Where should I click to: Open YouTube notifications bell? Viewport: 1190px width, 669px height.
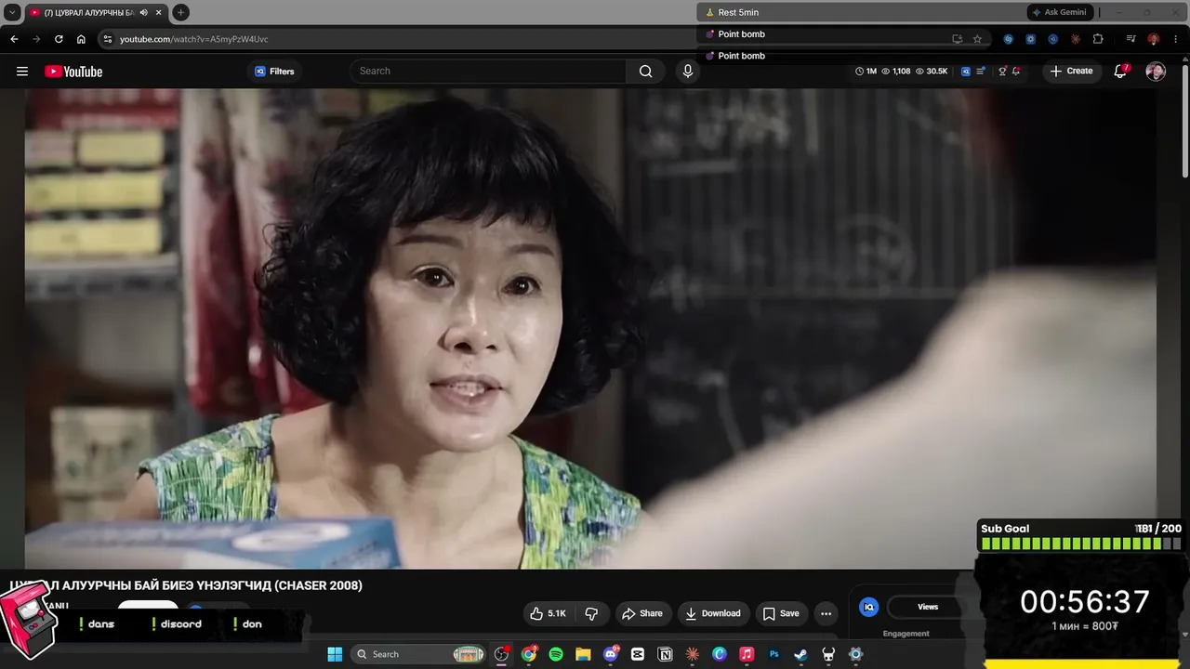pyautogui.click(x=1120, y=72)
